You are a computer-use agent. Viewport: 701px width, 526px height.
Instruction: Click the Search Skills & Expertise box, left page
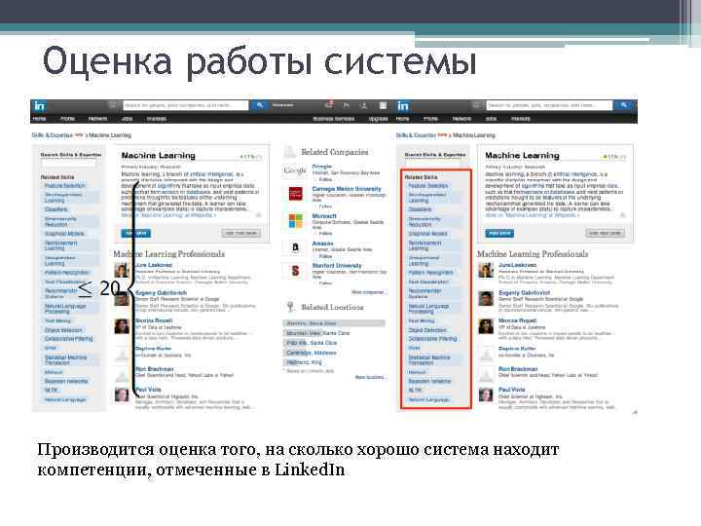[69, 164]
